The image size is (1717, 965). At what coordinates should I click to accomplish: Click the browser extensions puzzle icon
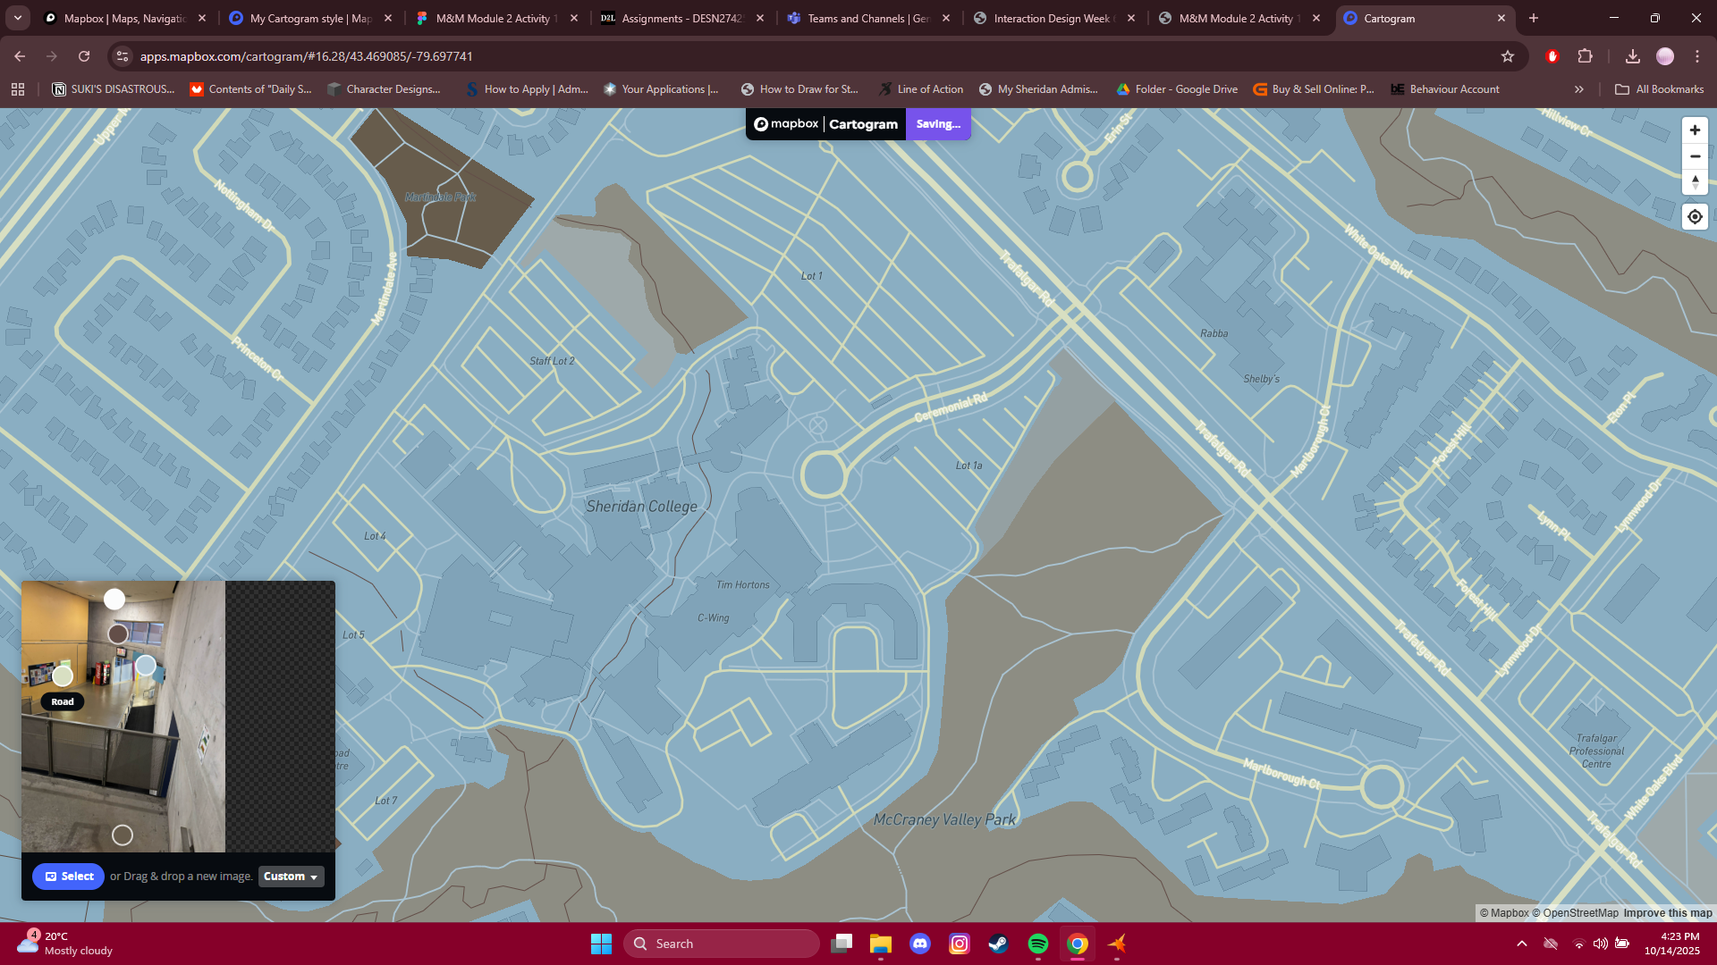1586,55
